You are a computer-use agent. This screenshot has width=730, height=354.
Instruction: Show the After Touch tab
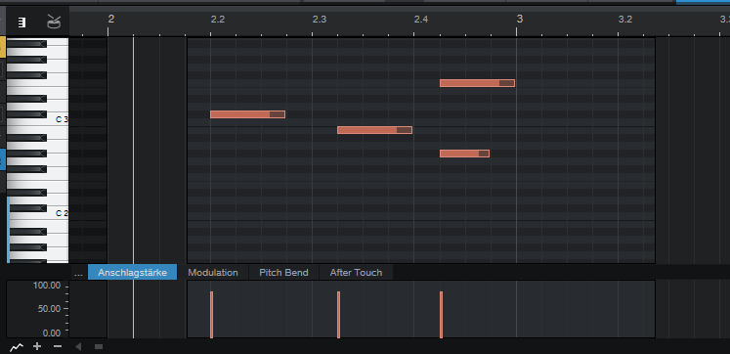click(356, 273)
